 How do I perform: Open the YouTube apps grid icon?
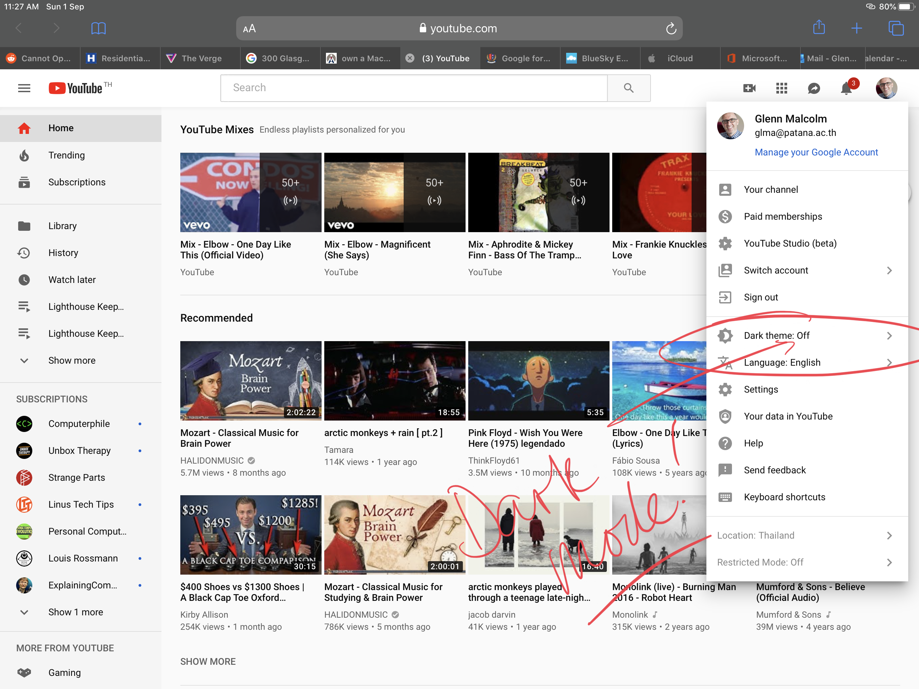click(x=781, y=88)
